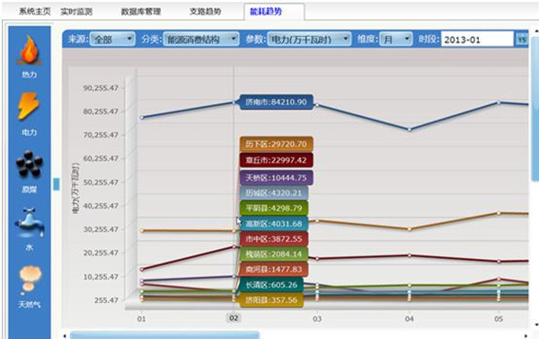Collapse the sidebar using the splitter handle
The width and height of the screenshot is (539, 339).
(57, 184)
